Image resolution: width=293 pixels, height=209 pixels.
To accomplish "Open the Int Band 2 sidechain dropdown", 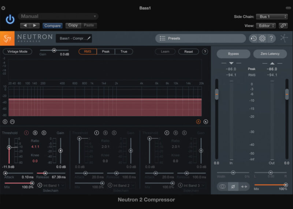I will pyautogui.click(x=124, y=186).
